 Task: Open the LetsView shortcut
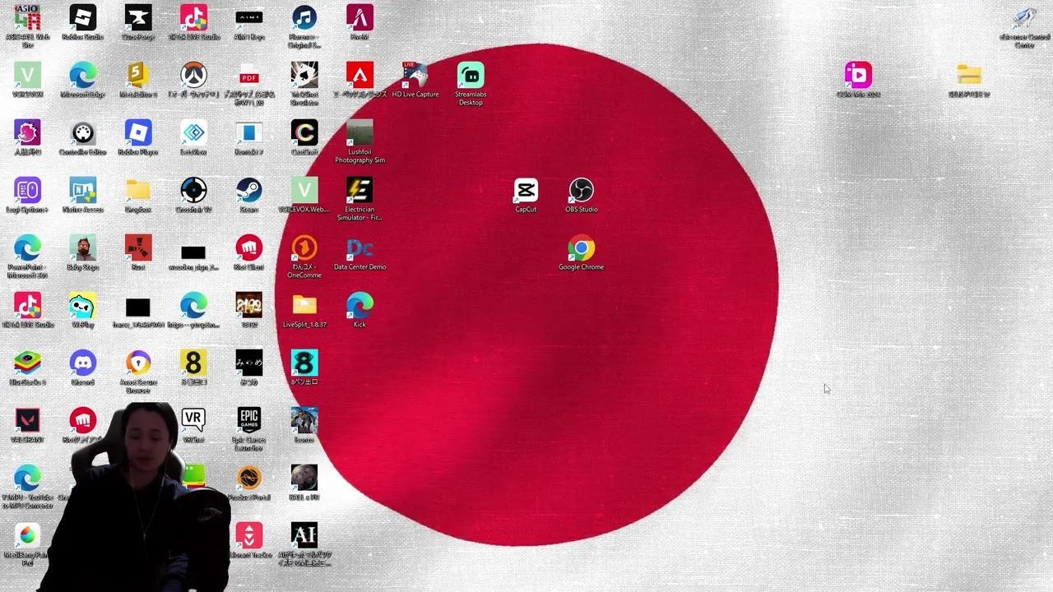click(x=193, y=133)
